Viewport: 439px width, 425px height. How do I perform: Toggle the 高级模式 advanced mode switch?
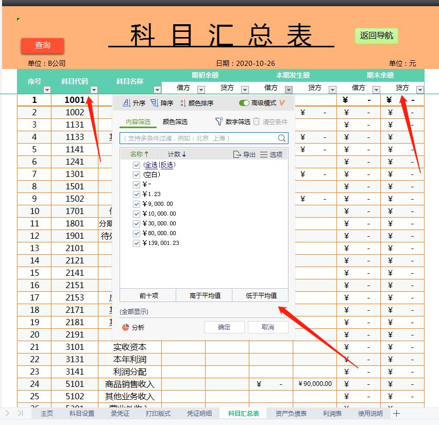click(245, 102)
